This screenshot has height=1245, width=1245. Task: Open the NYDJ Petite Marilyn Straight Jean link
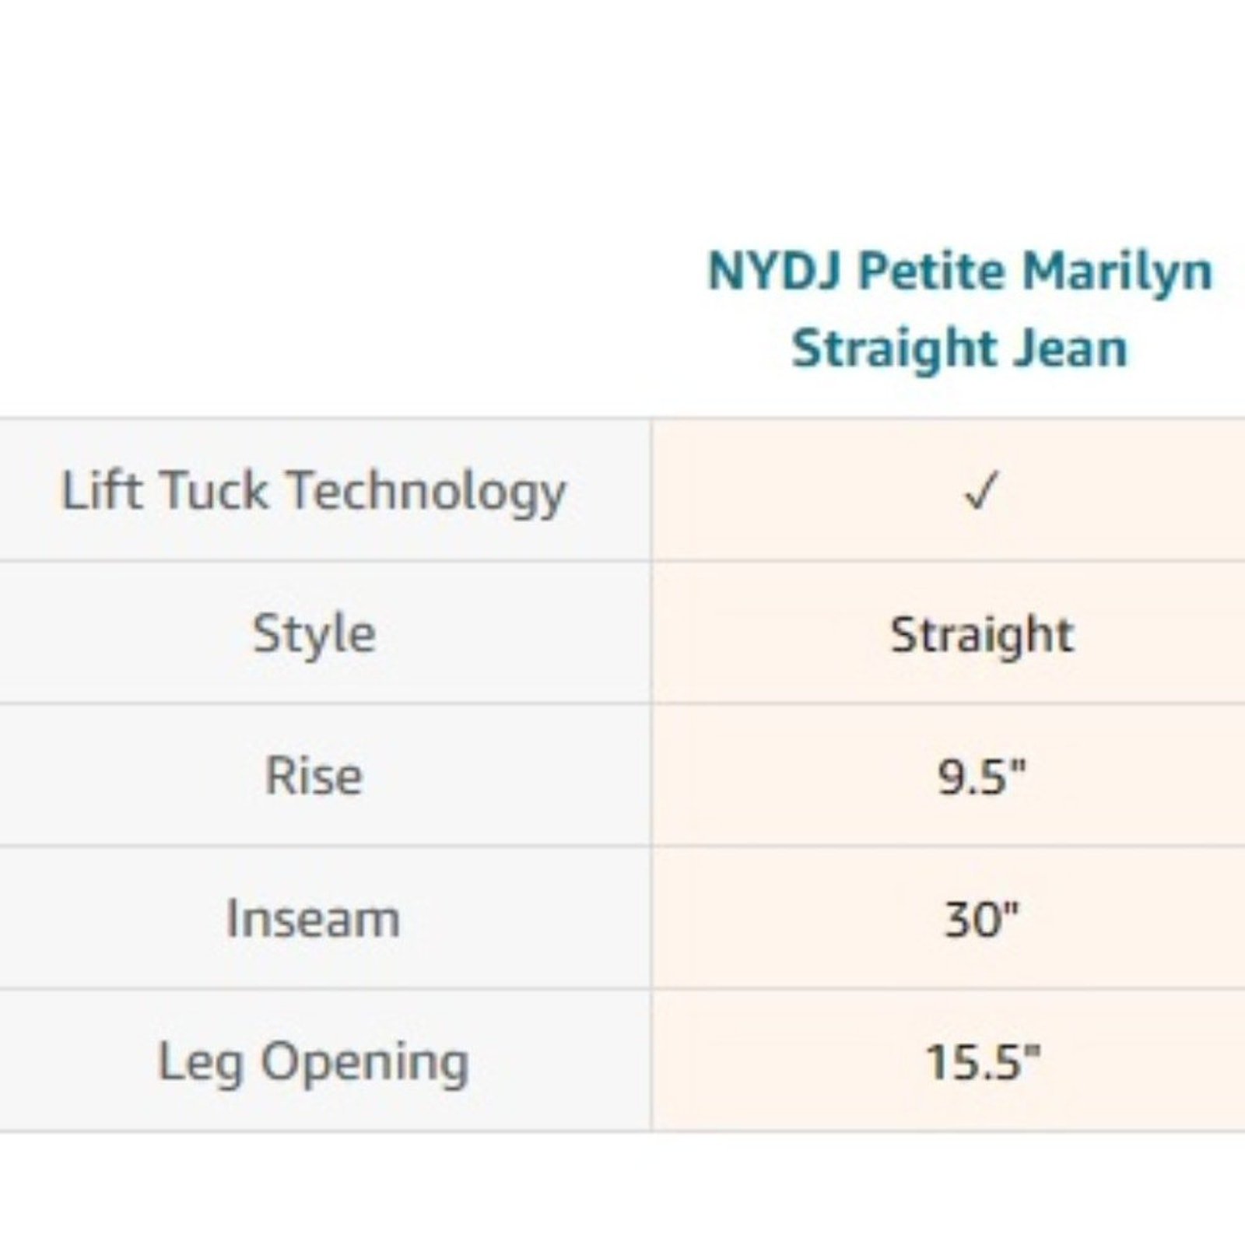[960, 310]
